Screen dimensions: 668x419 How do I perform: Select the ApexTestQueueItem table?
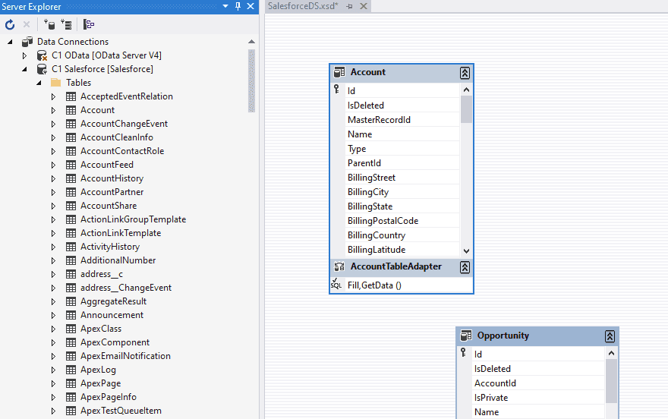pos(121,411)
